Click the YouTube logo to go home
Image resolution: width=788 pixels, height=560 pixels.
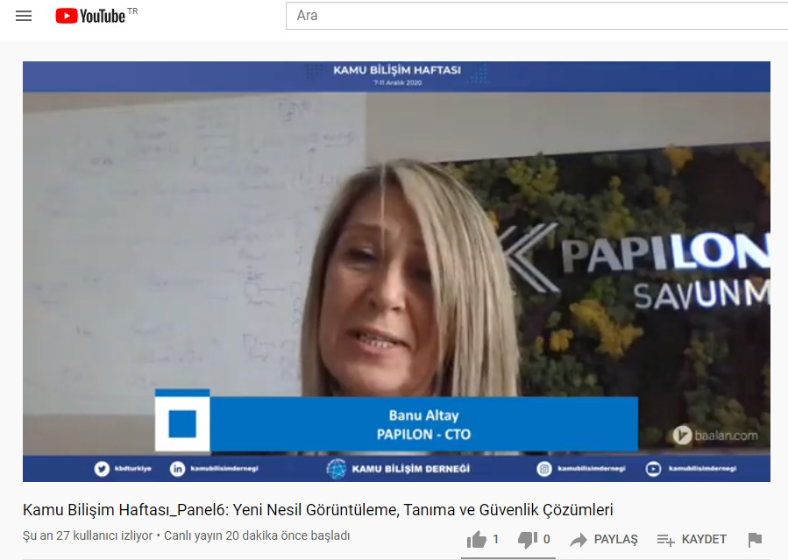tap(90, 16)
